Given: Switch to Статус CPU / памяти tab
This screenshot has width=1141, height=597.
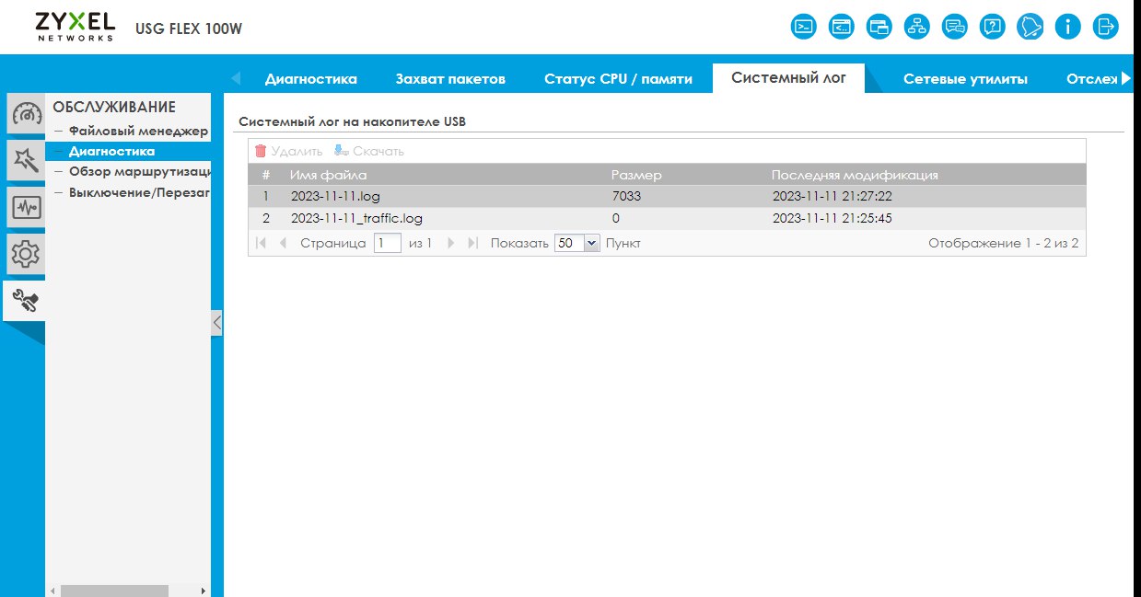Looking at the screenshot, I should pos(618,79).
